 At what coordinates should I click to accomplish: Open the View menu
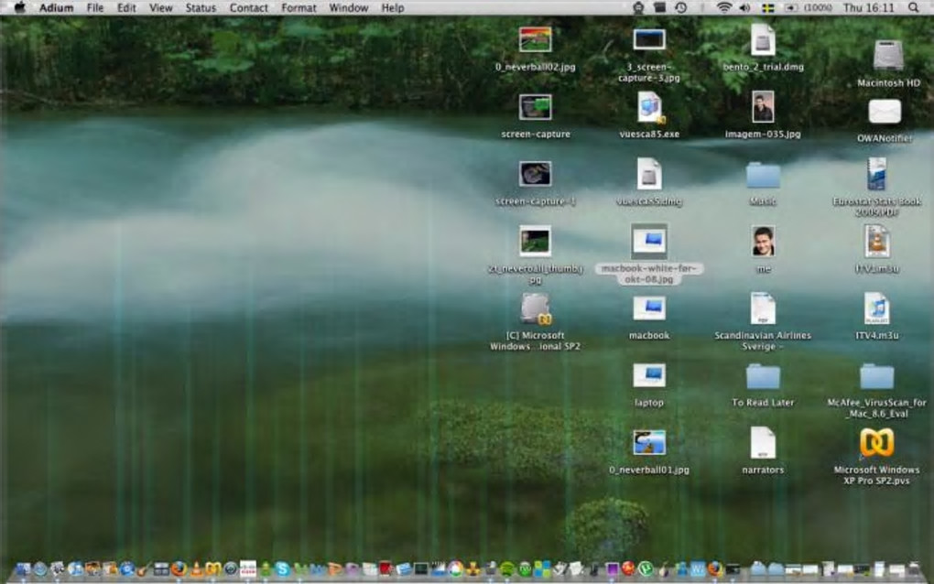click(161, 7)
